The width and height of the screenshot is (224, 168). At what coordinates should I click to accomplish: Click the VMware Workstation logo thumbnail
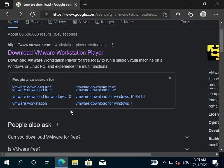[x=213, y=52]
